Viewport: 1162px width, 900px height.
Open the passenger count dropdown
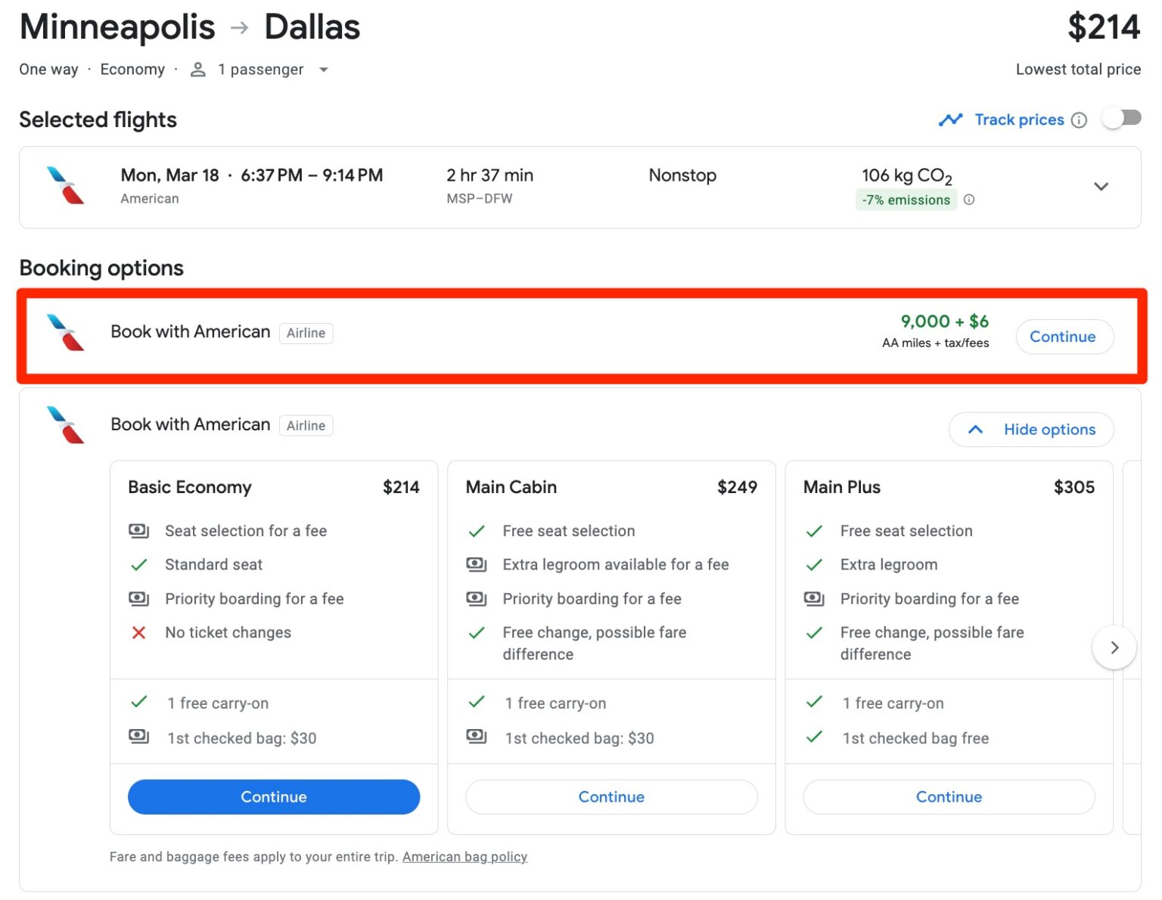click(324, 70)
